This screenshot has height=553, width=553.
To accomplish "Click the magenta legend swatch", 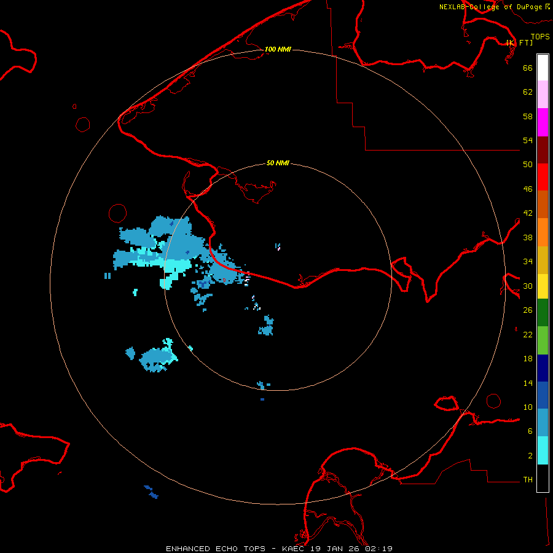I will [543, 122].
